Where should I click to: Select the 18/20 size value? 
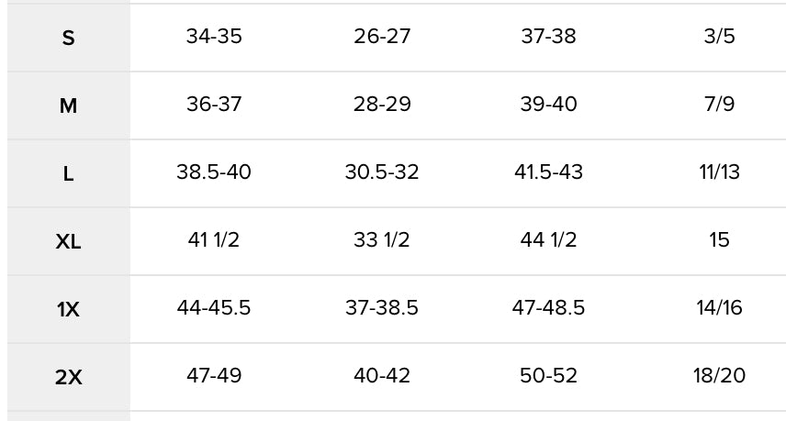(x=719, y=376)
